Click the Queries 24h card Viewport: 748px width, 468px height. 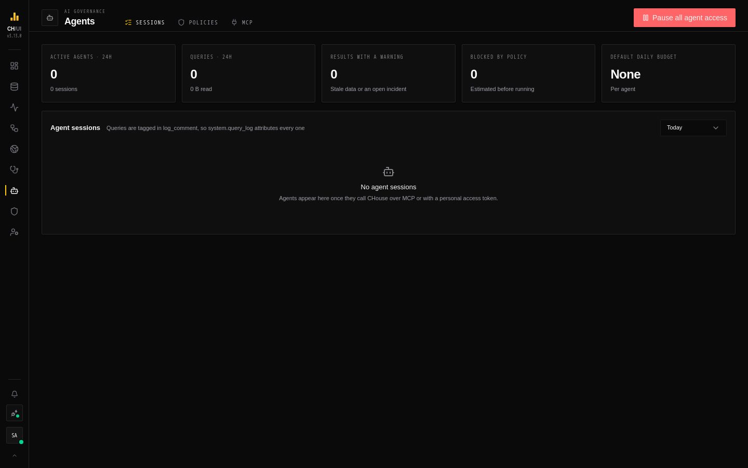coord(248,73)
